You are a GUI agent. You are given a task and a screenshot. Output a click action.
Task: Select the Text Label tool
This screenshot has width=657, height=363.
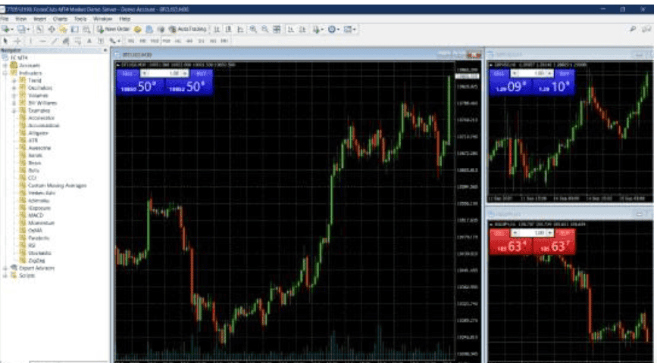coord(101,41)
